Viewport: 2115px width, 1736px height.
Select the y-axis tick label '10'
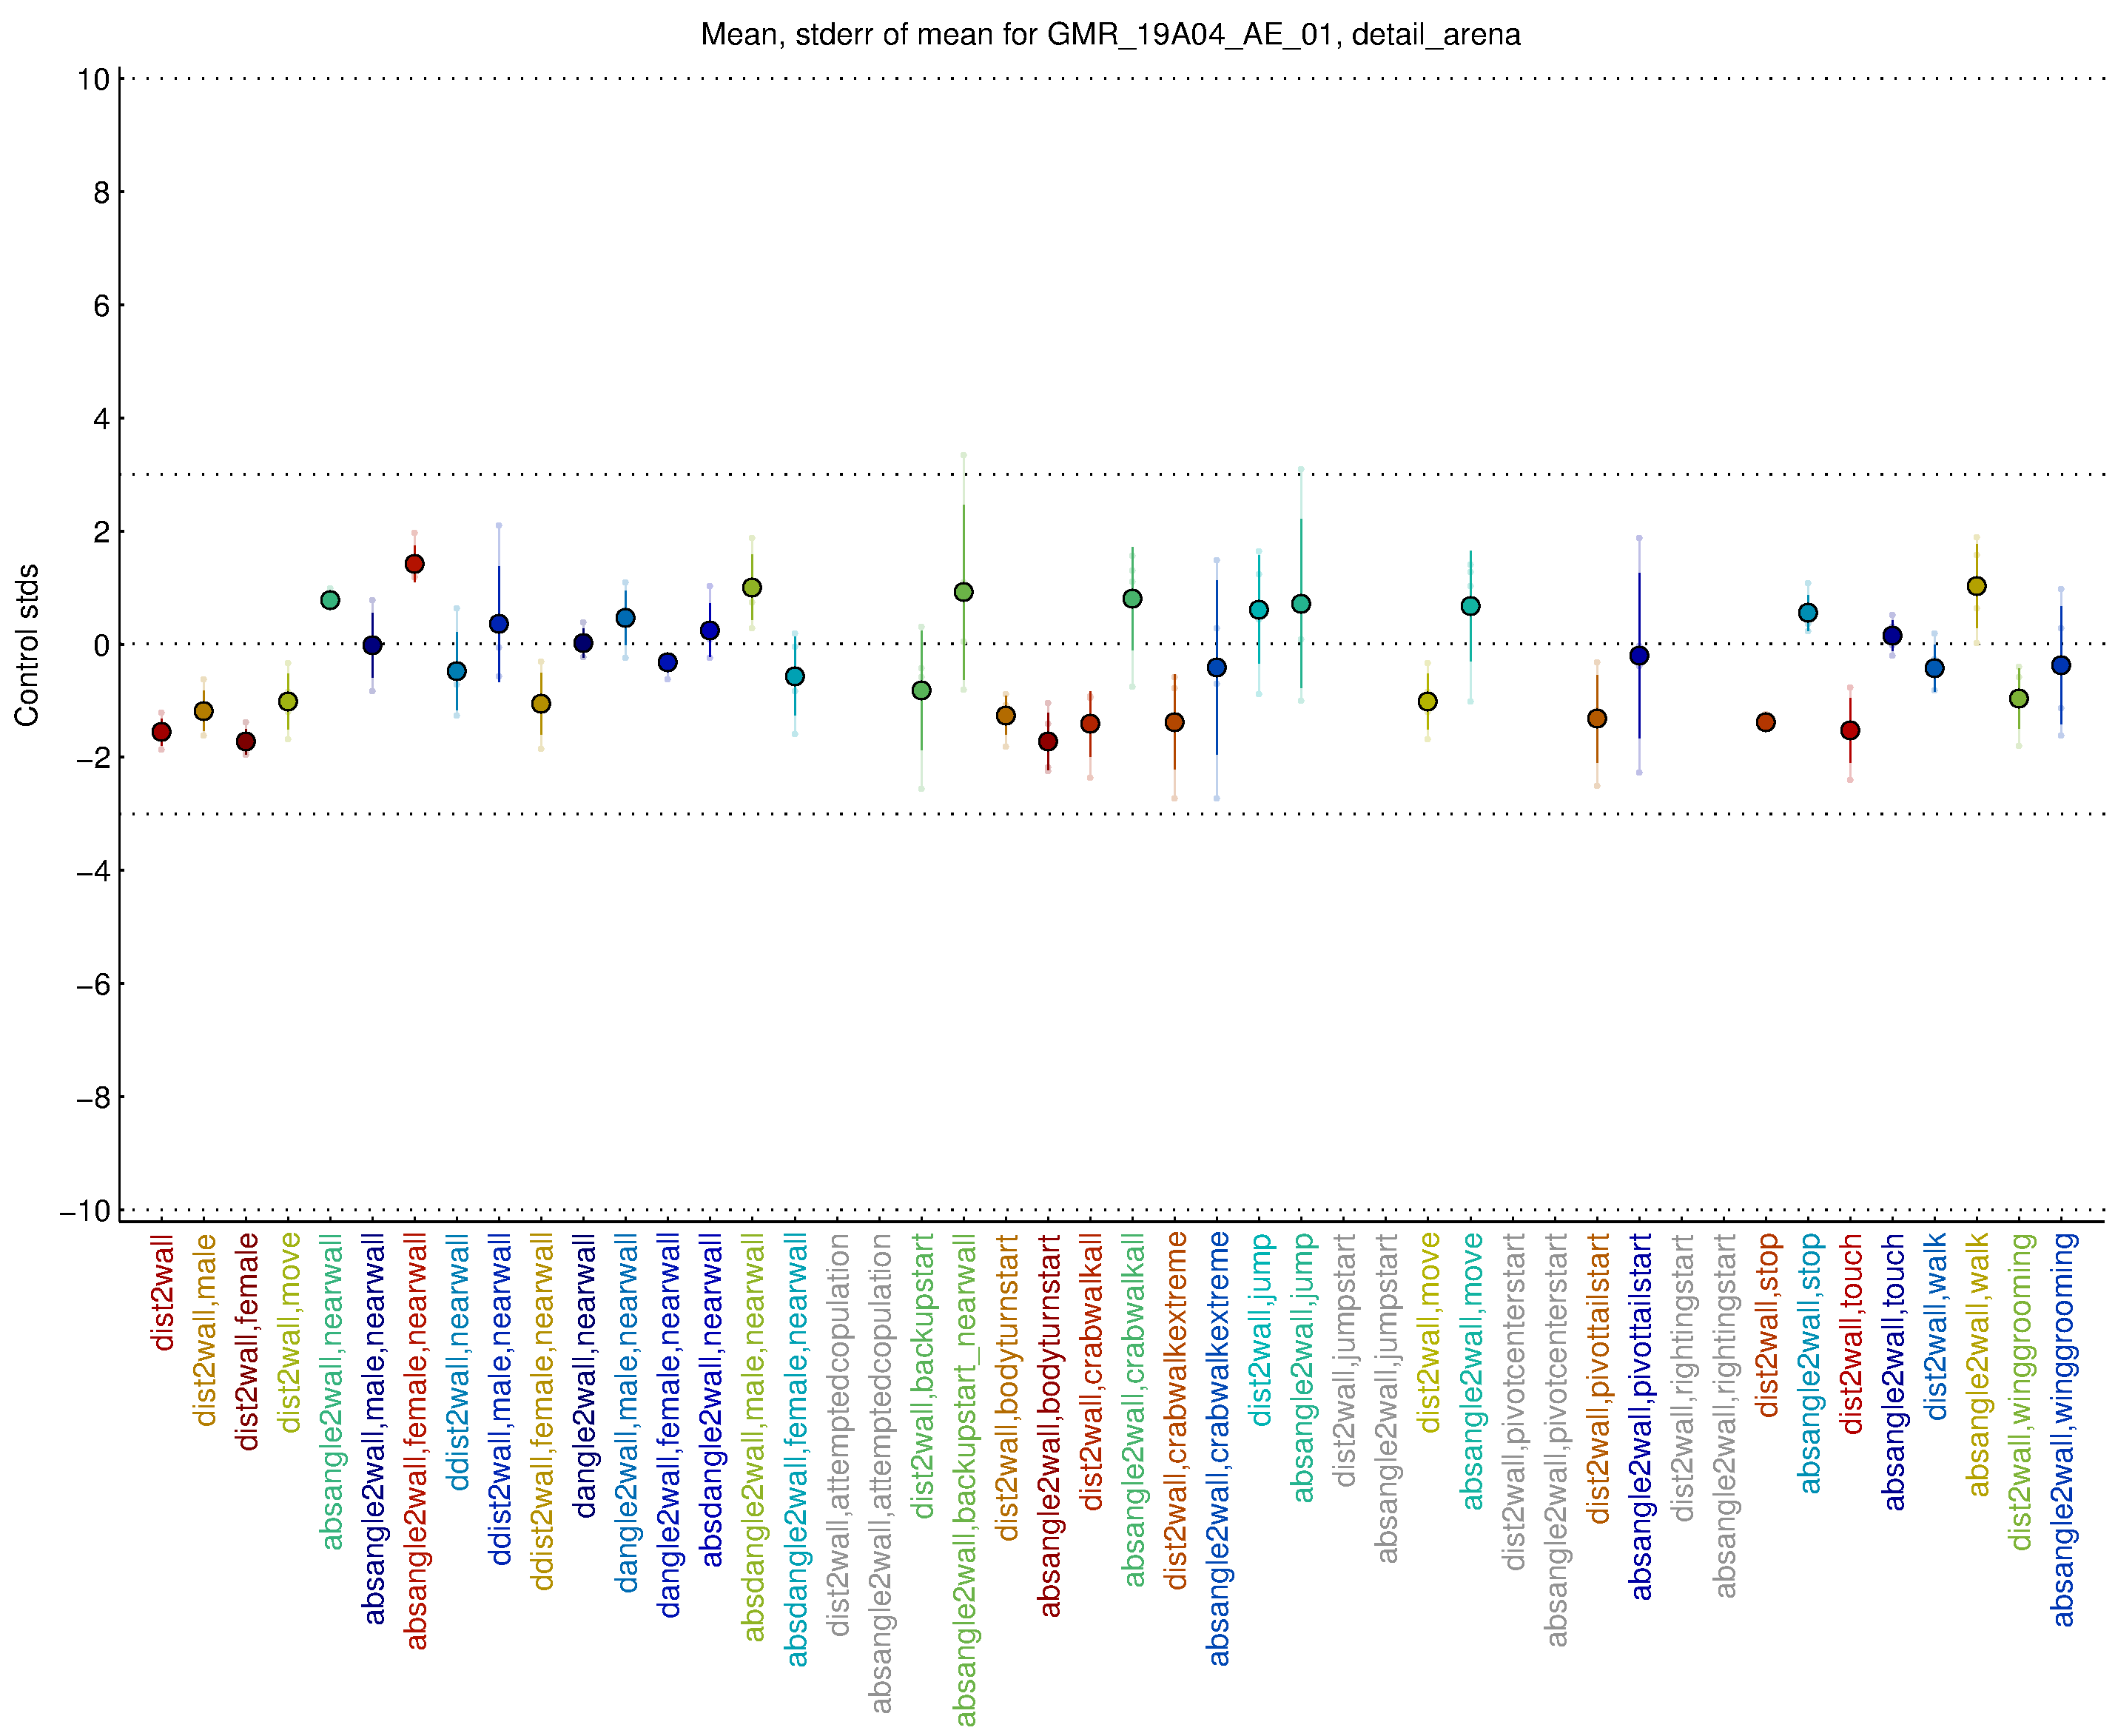pos(94,79)
